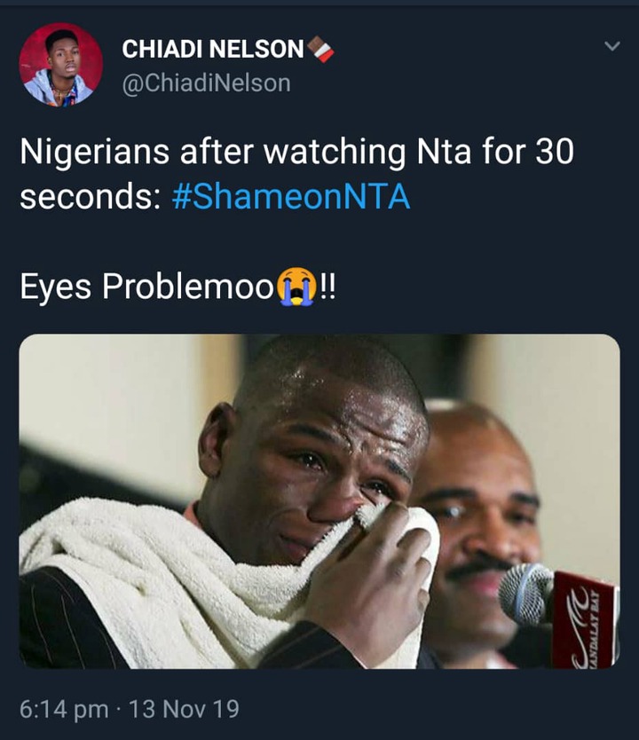Viewport: 639px width, 740px height.
Task: Open the attached photo of the crying man
Action: pos(319,501)
